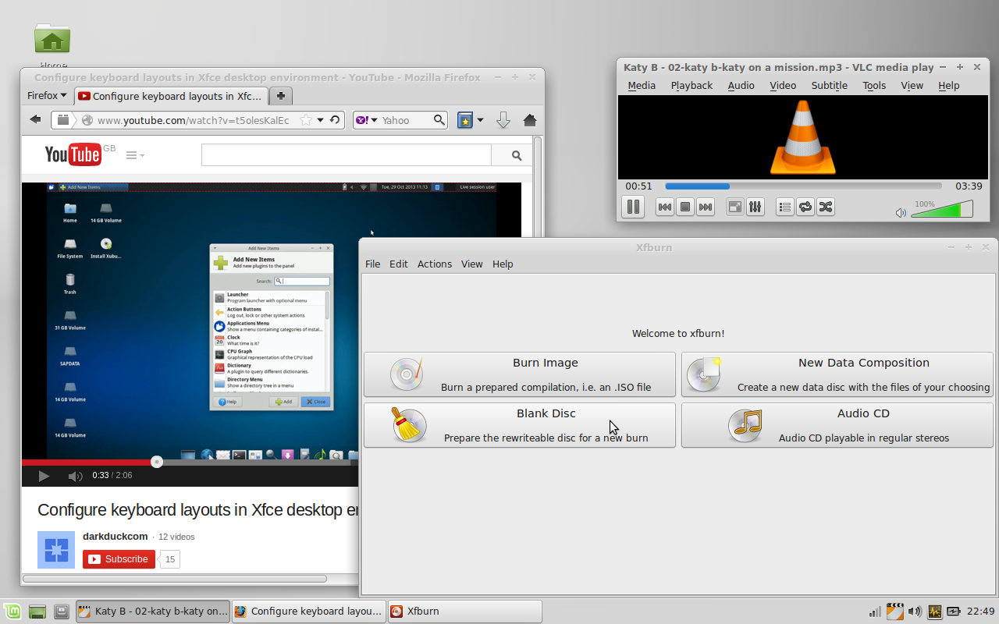999x624 pixels.
Task: Reload the page in Firefox
Action: tap(335, 120)
